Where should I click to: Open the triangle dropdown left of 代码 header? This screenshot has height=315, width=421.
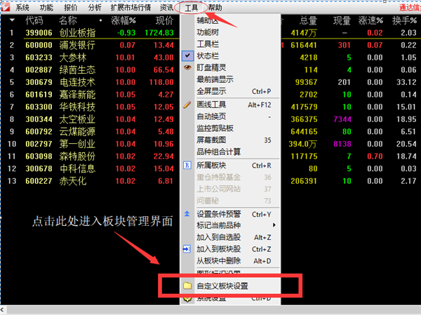click(11, 20)
